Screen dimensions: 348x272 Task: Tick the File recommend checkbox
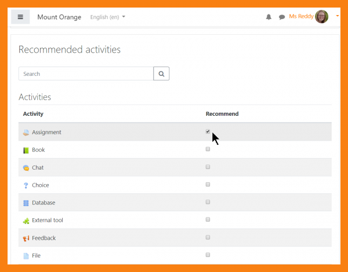(208, 255)
